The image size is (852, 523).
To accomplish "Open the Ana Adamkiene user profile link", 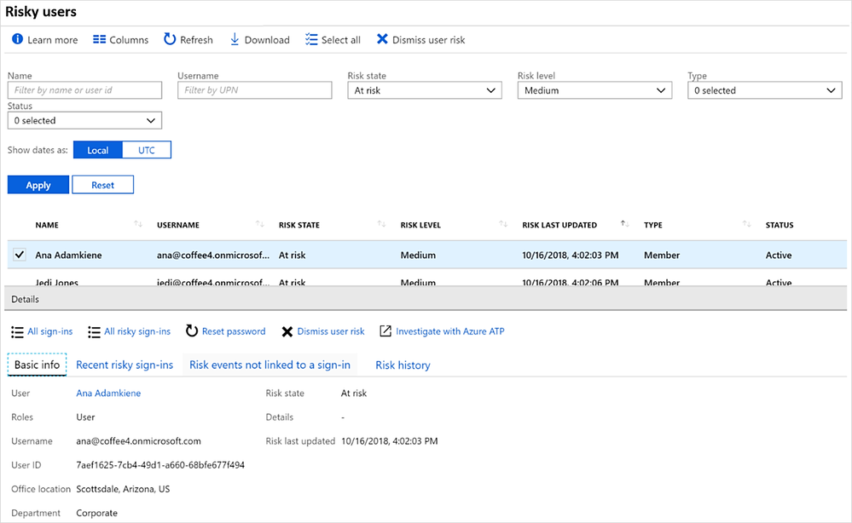I will coord(108,394).
